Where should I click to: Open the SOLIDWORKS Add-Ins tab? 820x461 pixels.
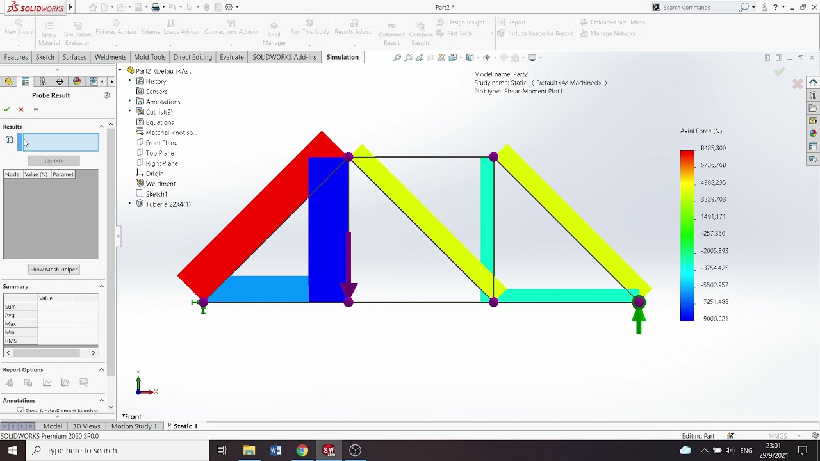pyautogui.click(x=284, y=57)
